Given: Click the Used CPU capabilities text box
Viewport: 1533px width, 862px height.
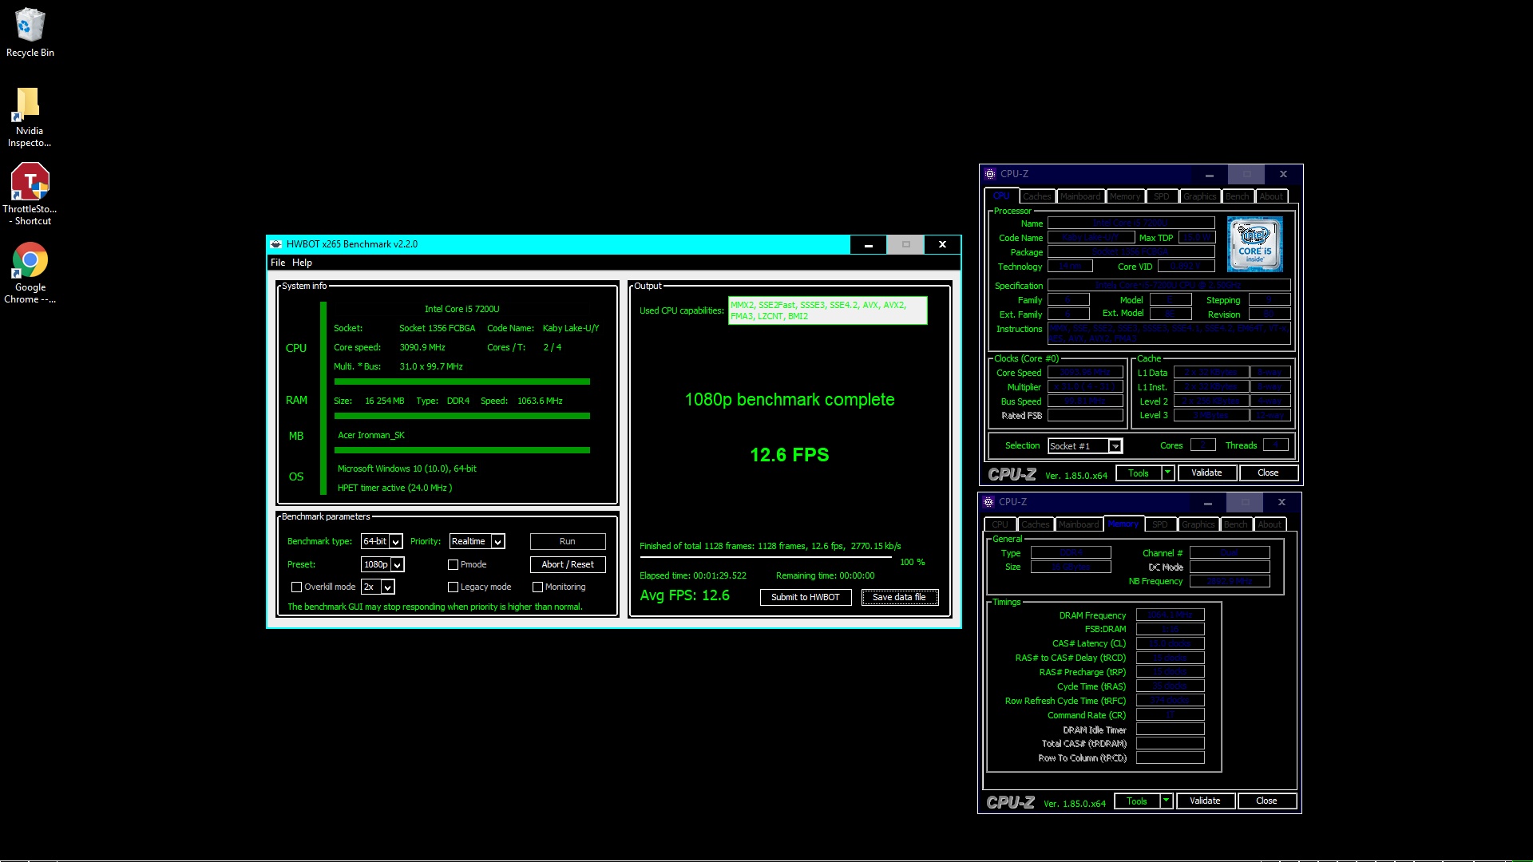Looking at the screenshot, I should coord(827,310).
